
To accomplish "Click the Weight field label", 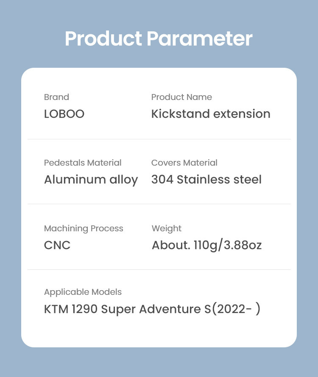I will click(167, 228).
